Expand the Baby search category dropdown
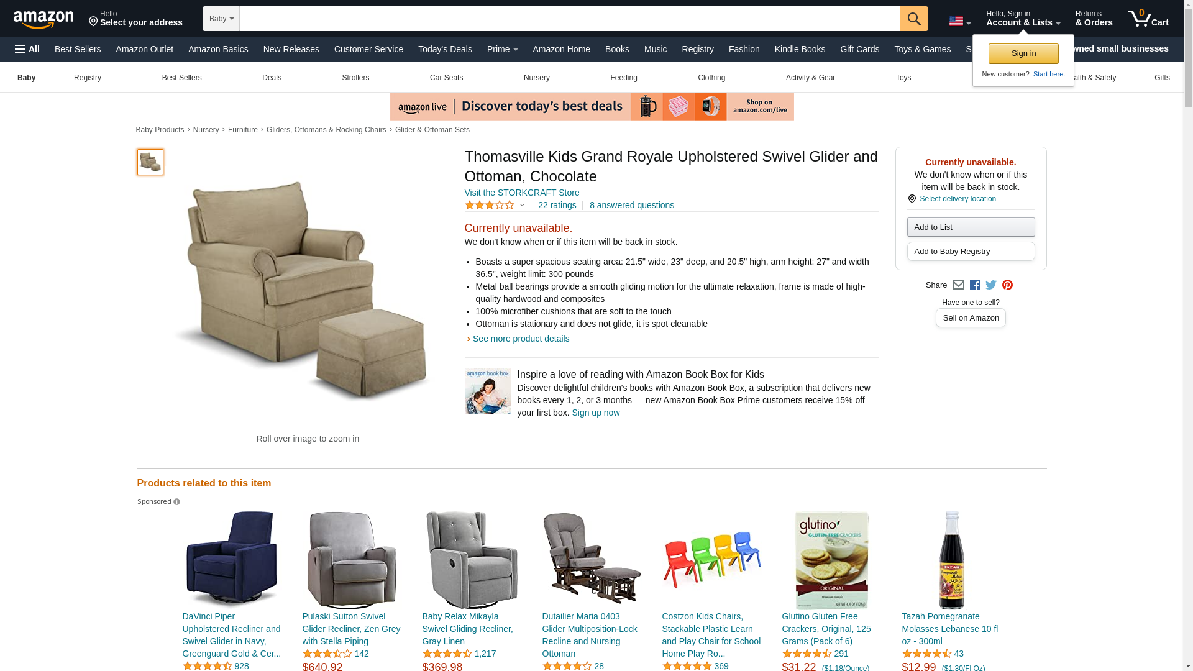Viewport: 1193px width, 671px height. 221,19
